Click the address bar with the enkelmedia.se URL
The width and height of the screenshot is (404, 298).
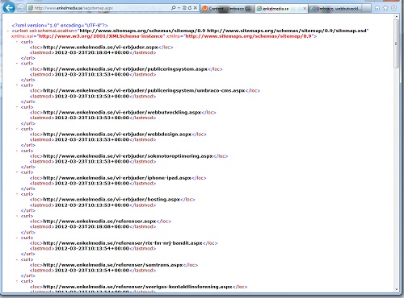coord(99,8)
